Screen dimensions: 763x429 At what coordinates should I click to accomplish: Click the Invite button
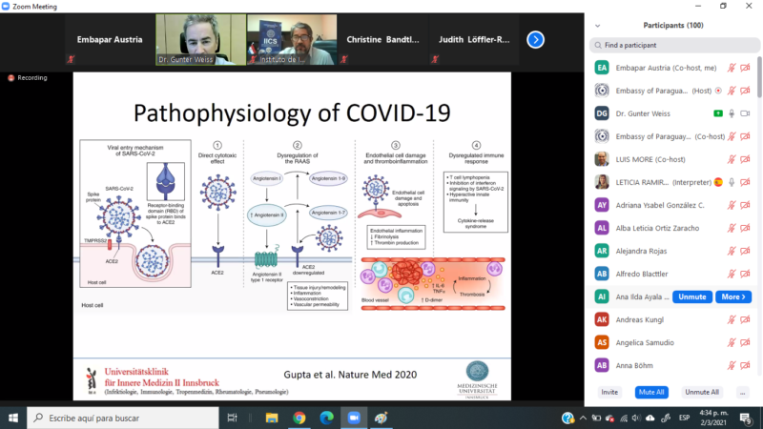(609, 392)
